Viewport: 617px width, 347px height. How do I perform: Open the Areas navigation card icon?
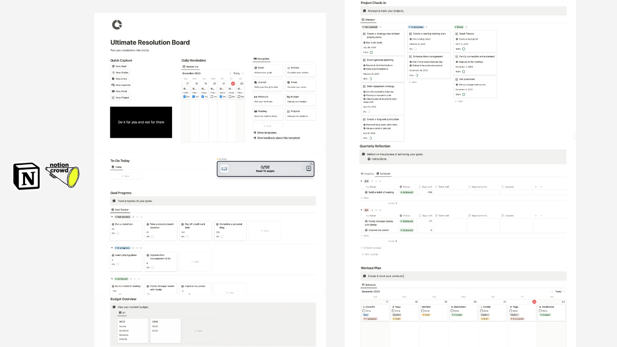288,82
